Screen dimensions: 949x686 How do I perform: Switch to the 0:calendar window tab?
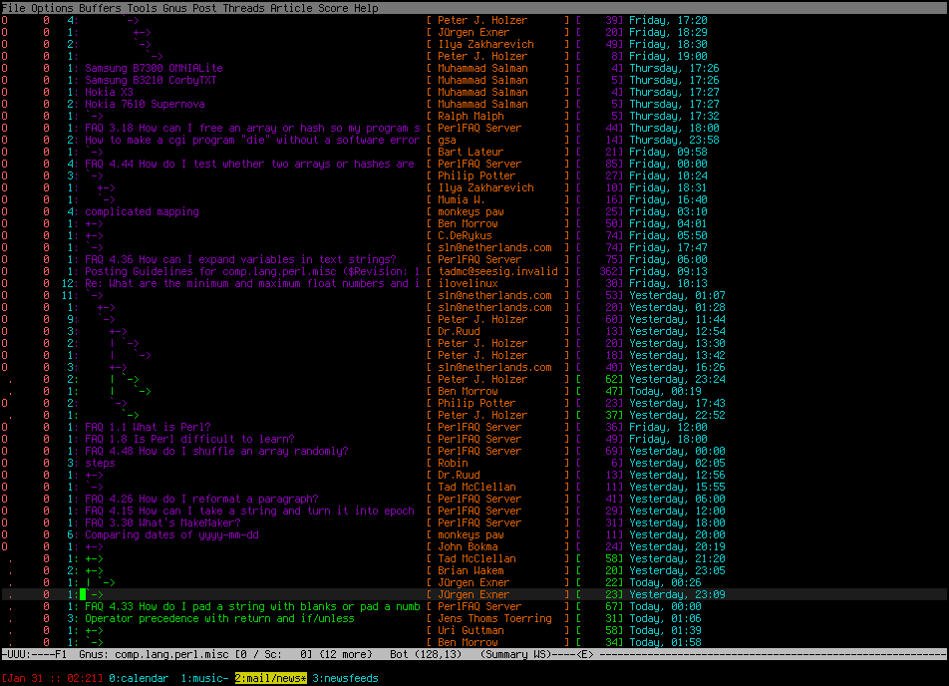(139, 678)
